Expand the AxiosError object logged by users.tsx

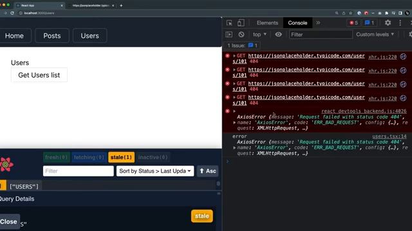point(234,148)
